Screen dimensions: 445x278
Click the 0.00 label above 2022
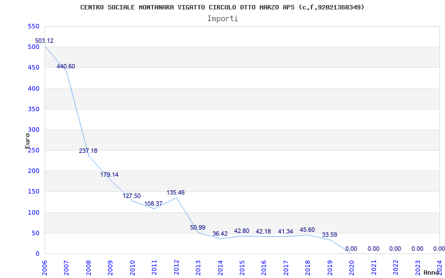(395, 249)
